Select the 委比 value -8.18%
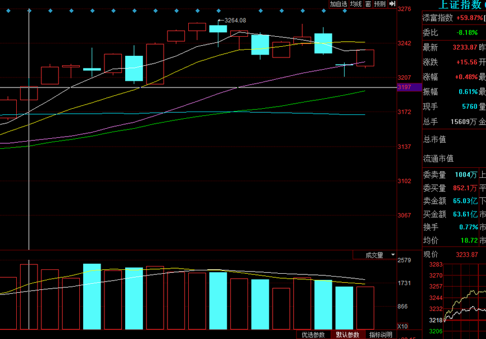 pyautogui.click(x=467, y=32)
